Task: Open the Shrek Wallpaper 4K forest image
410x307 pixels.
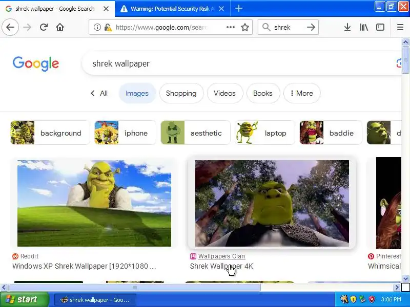Action: [x=272, y=203]
